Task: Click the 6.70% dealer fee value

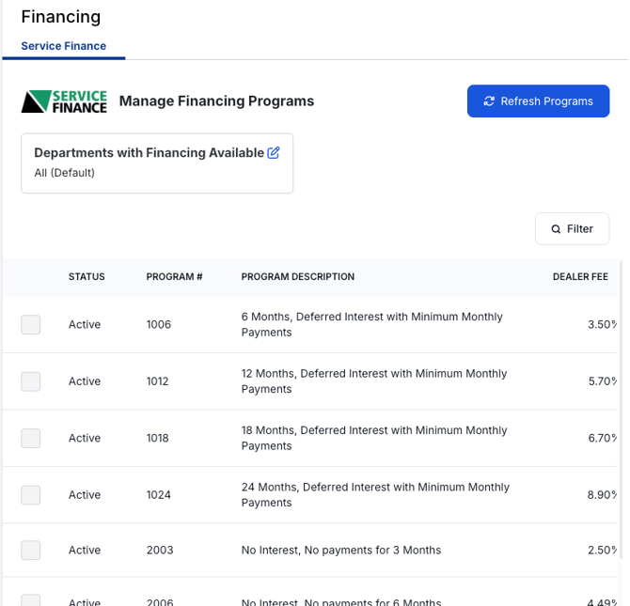Action: (603, 438)
